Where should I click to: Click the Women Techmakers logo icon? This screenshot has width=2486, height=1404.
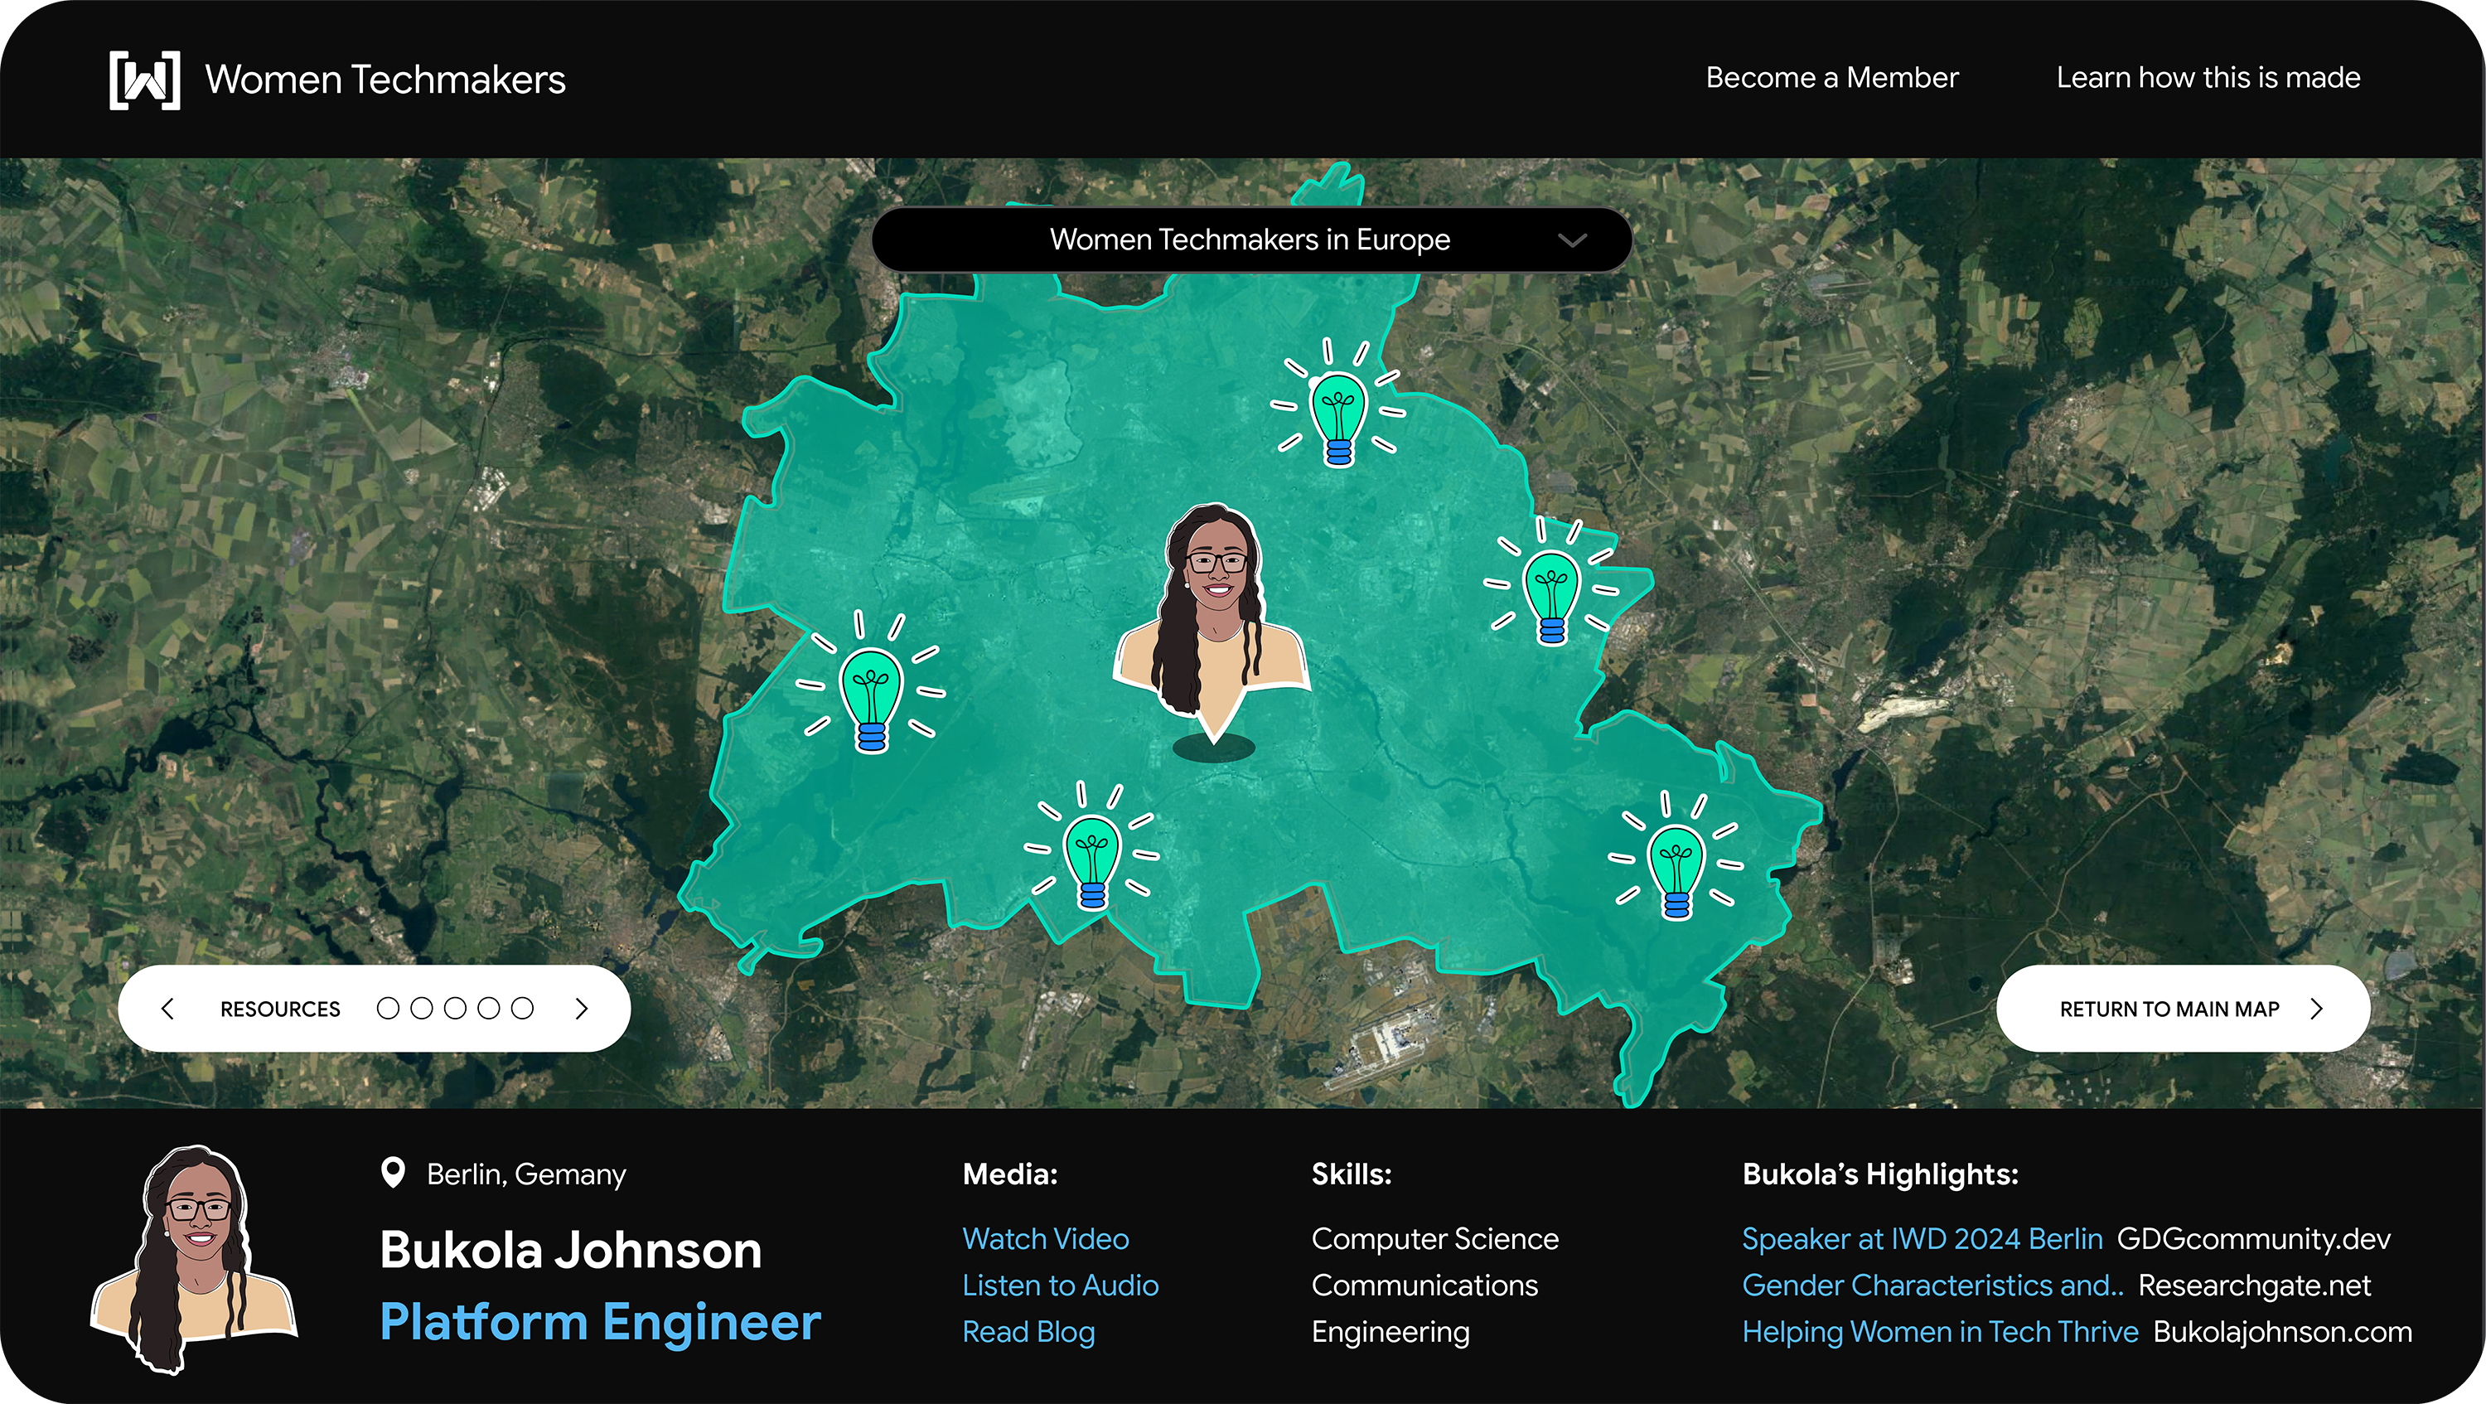click(x=145, y=80)
